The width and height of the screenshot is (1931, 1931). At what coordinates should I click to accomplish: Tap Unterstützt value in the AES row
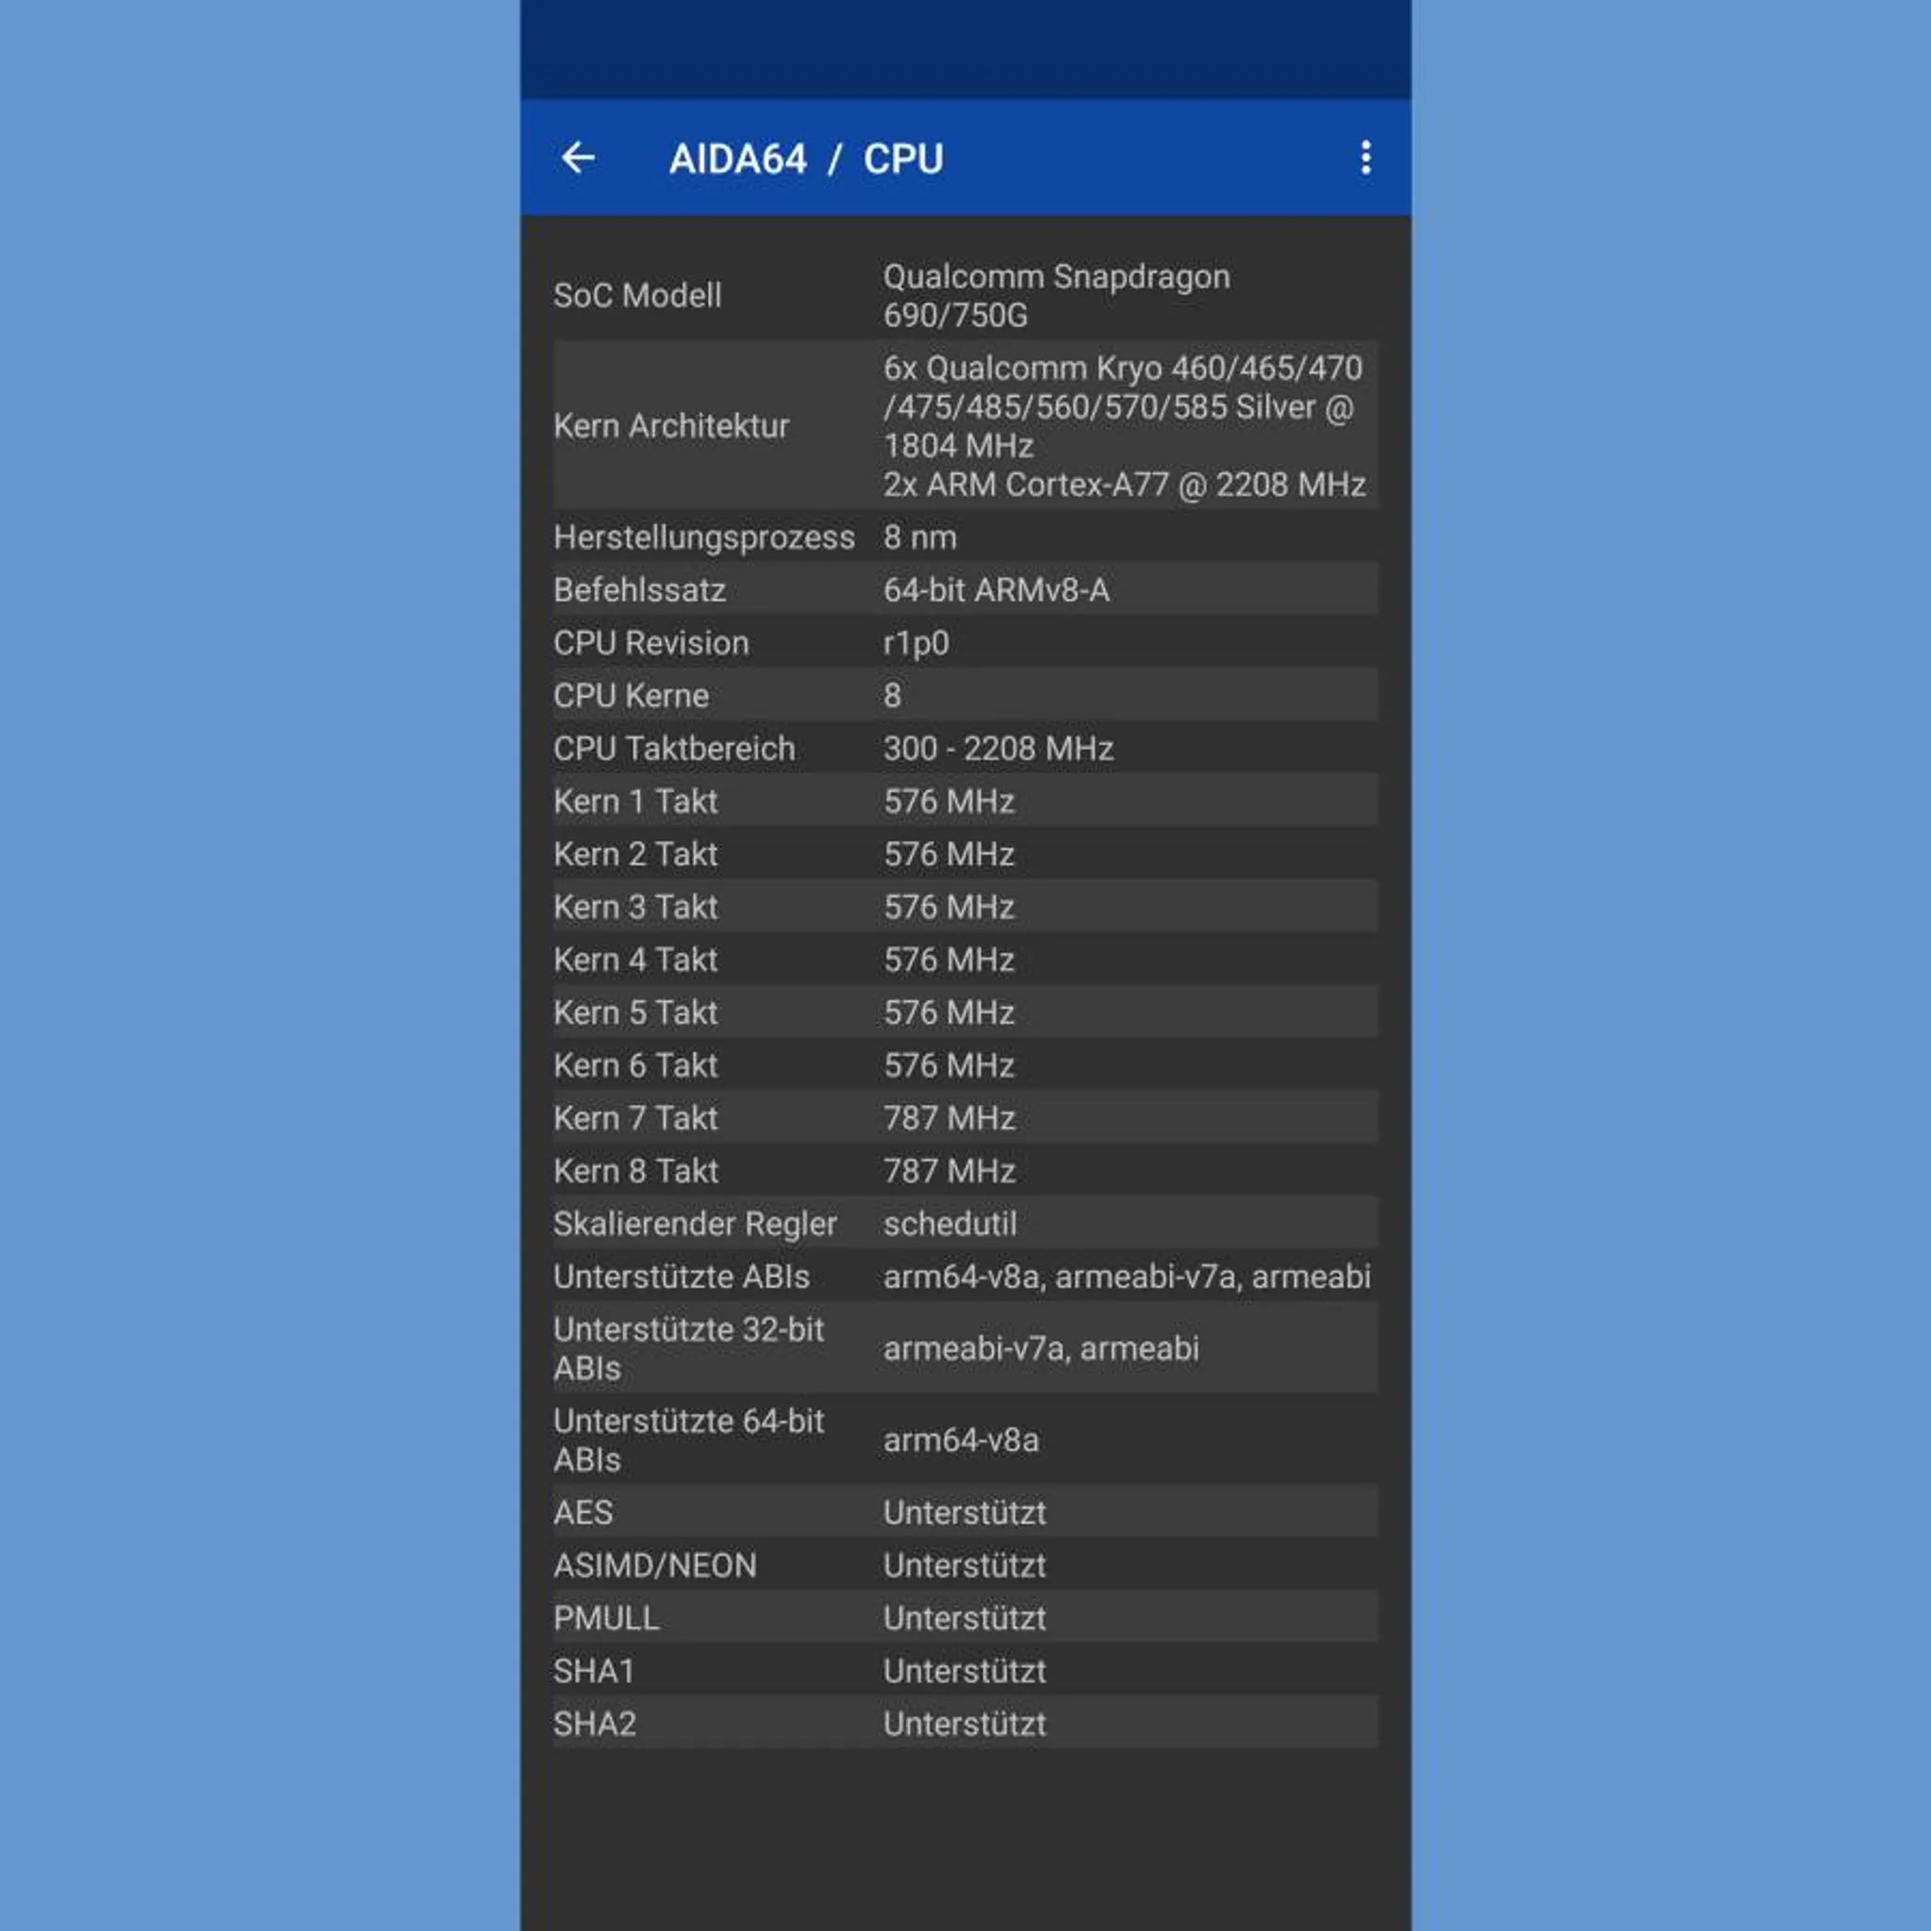tap(965, 1513)
